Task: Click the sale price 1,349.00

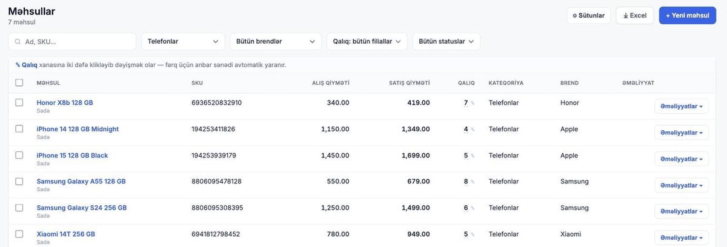Action: pos(416,129)
